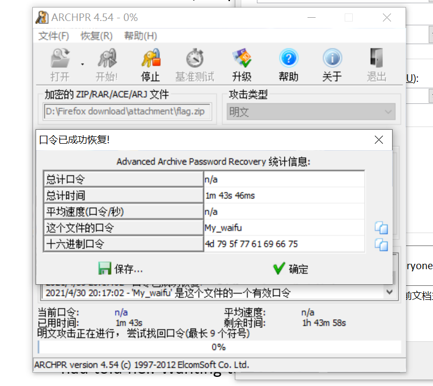Image resolution: width=433 pixels, height=386 pixels.
Task: Click the 这个文件的口令 row label
Action: [x=123, y=228]
